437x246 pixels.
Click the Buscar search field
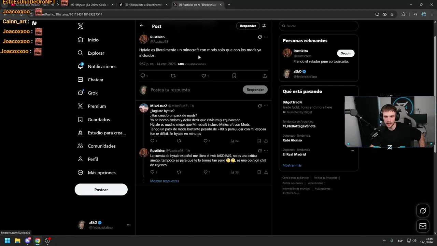point(319,26)
